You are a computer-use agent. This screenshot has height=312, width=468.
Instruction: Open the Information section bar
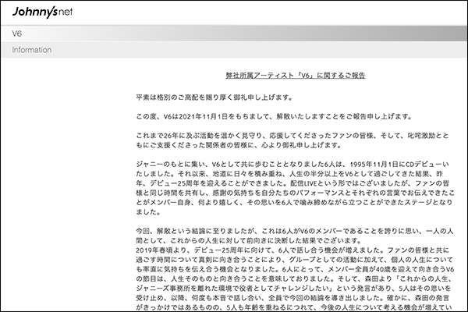pyautogui.click(x=234, y=50)
